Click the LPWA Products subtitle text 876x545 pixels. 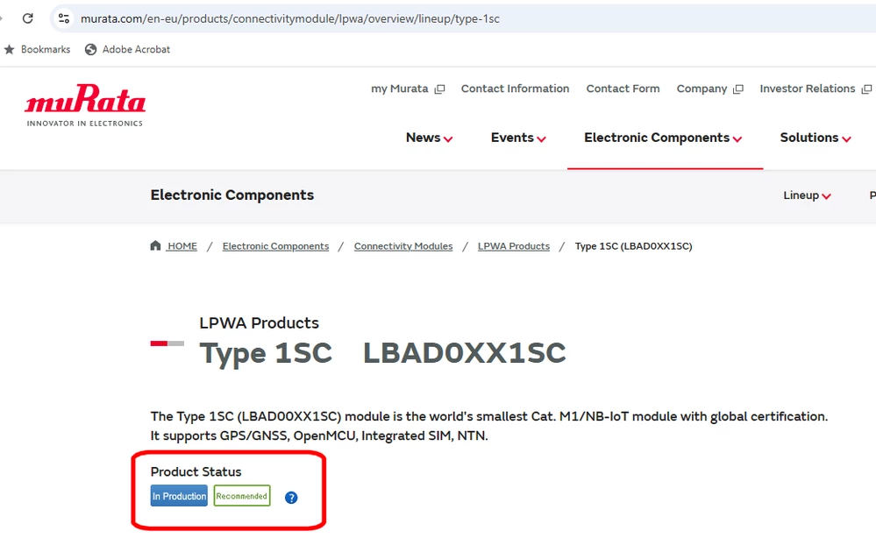pos(260,322)
